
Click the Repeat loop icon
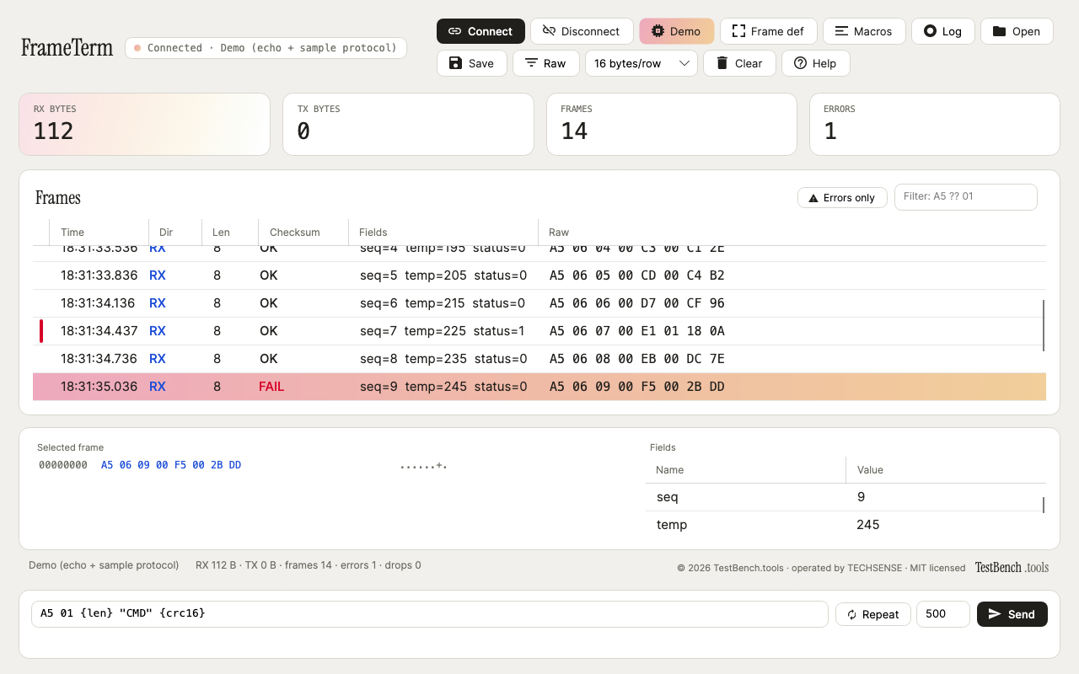point(852,614)
